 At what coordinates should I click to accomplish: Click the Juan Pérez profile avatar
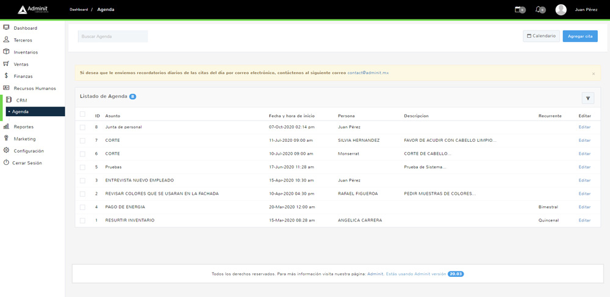561,10
